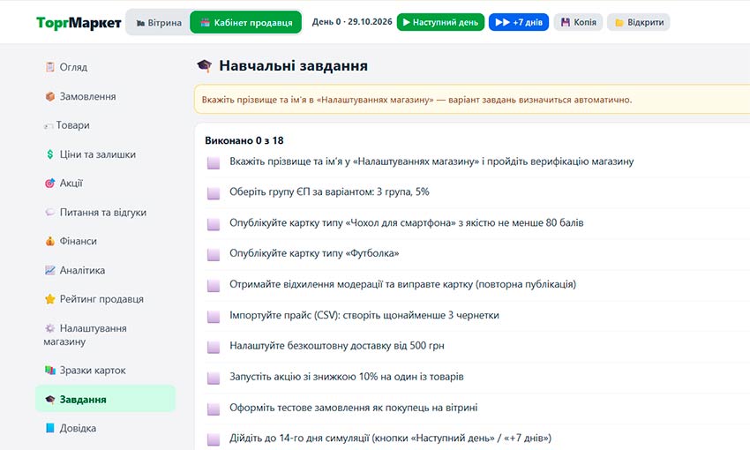Check the знижкою 10% promotion task box

(x=214, y=379)
